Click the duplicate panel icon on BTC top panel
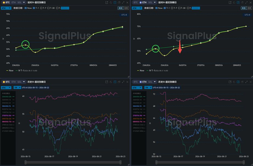253x166 pixels. click(x=119, y=2)
